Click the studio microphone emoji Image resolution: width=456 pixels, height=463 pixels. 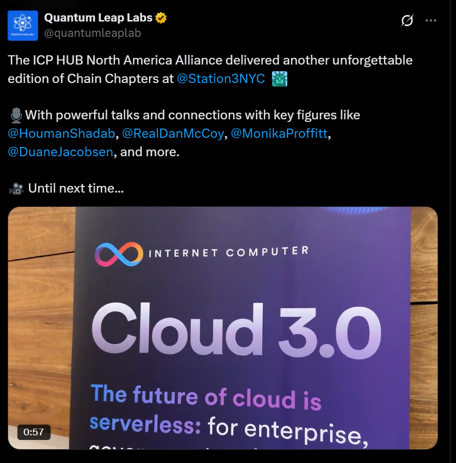pyautogui.click(x=16, y=115)
